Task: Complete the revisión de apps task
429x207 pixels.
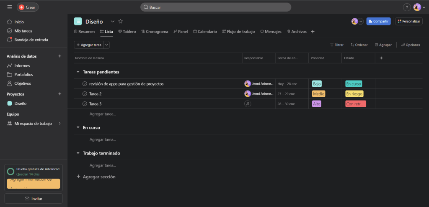Action: pos(85,84)
